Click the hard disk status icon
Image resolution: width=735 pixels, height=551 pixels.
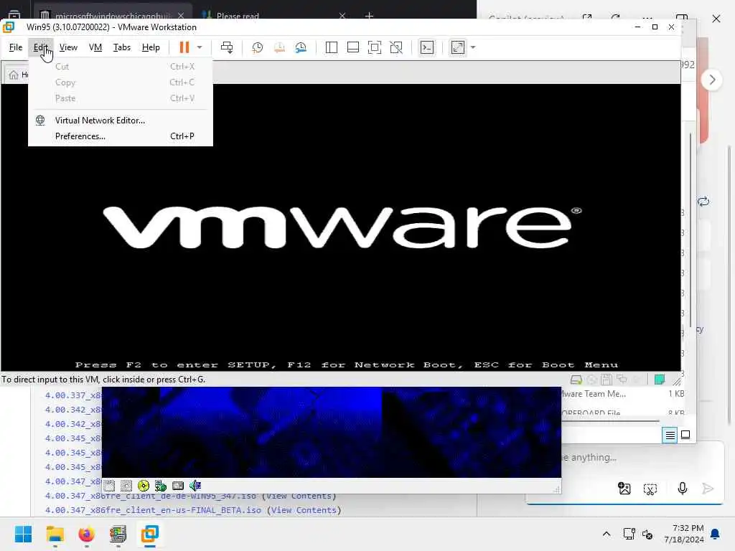coord(576,380)
